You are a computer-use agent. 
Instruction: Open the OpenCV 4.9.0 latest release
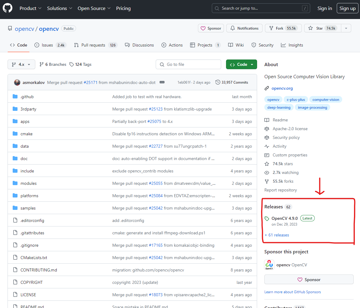click(285, 218)
